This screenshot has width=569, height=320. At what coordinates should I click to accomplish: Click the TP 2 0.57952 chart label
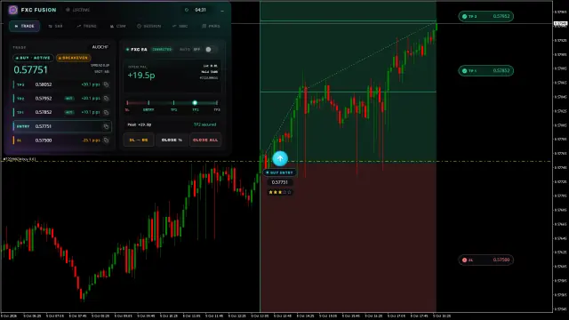click(486, 16)
